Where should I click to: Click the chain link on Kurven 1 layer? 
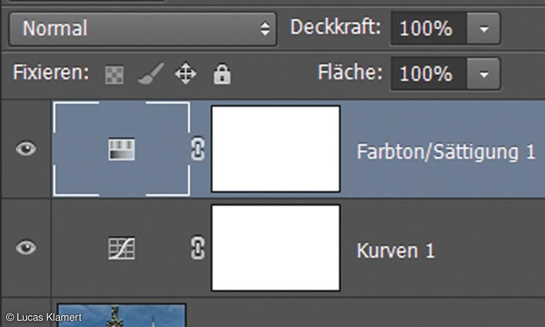pyautogui.click(x=197, y=249)
